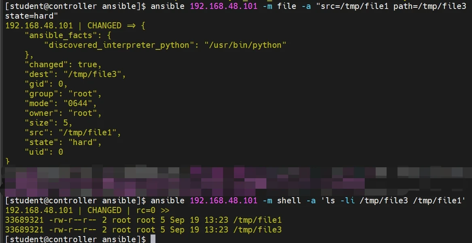
Task: Click the "state=hard" argument of the first command
Action: (32, 16)
